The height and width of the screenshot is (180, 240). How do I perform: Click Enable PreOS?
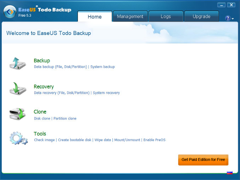point(154,140)
